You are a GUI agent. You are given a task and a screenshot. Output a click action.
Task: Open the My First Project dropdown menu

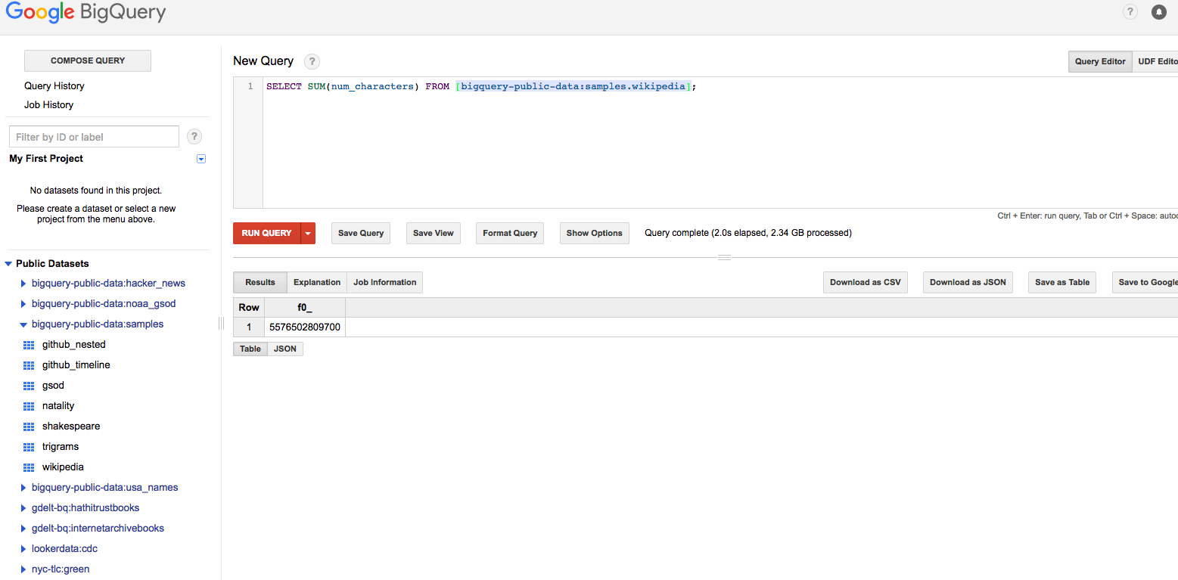pyautogui.click(x=201, y=159)
